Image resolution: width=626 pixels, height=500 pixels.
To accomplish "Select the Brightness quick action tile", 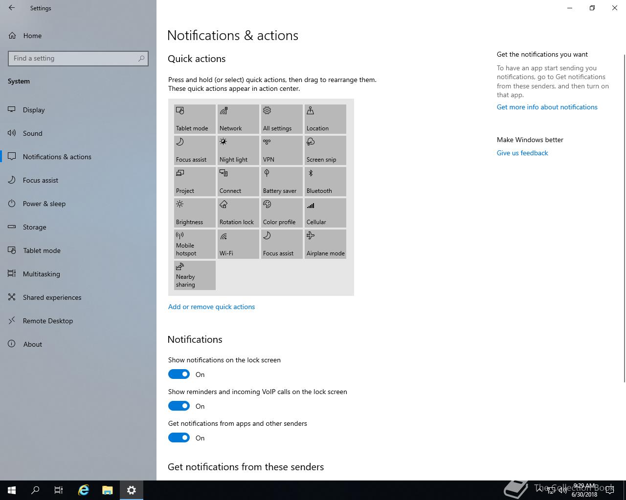I will click(x=195, y=213).
